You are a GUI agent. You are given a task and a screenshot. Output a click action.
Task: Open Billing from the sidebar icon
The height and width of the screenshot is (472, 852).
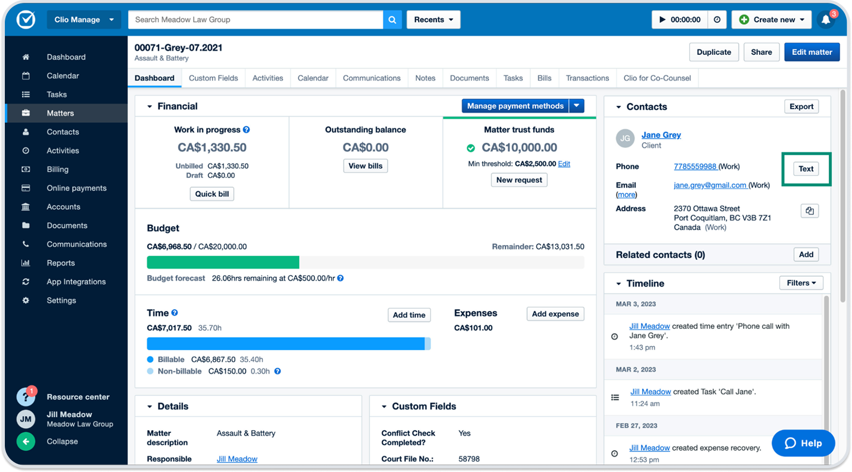tap(25, 169)
